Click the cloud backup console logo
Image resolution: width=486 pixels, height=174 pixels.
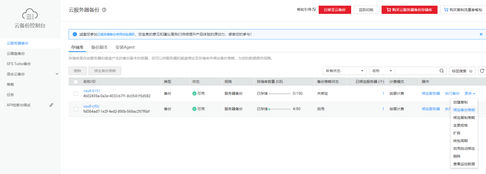click(x=30, y=14)
